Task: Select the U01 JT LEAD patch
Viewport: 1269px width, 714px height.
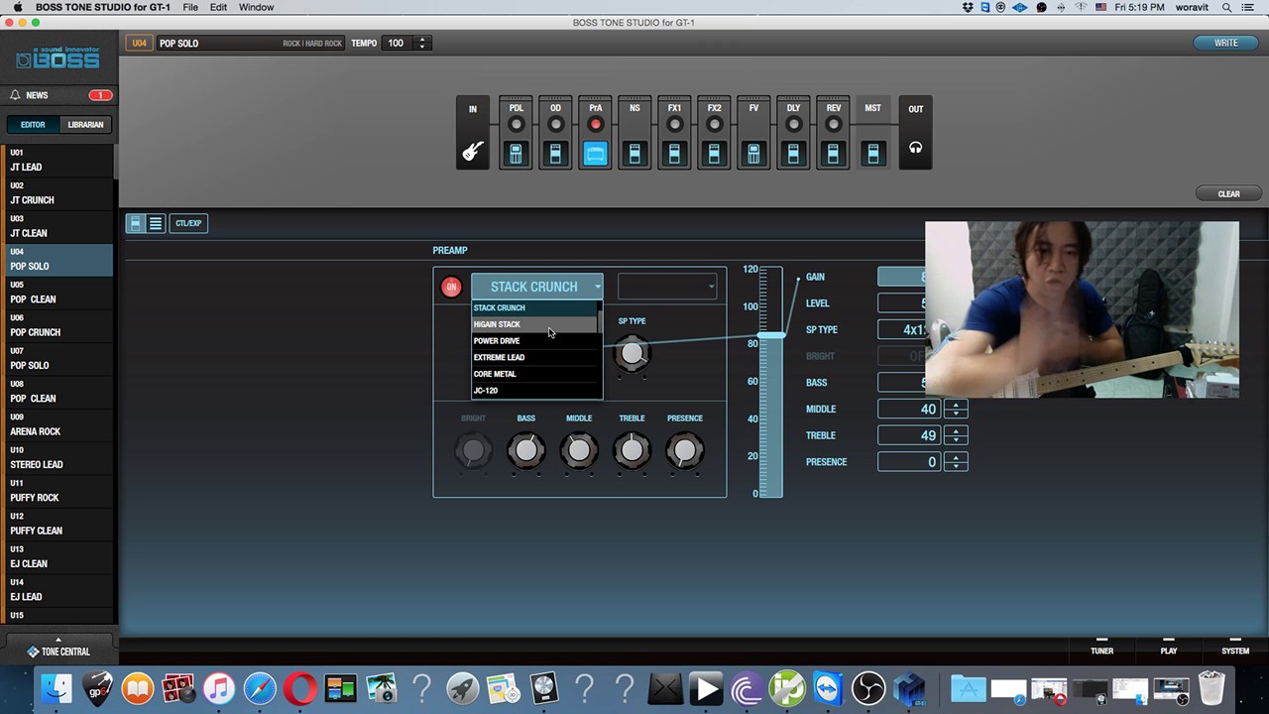Action: [57, 161]
